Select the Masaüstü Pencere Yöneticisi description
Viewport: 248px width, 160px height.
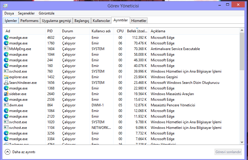173,105
